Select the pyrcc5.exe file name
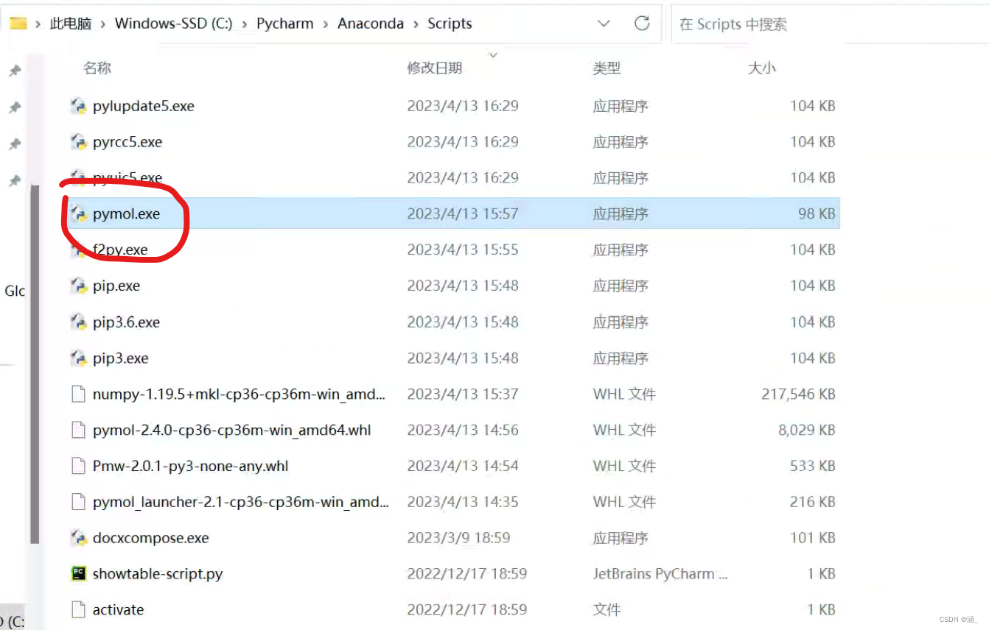 coord(127,142)
